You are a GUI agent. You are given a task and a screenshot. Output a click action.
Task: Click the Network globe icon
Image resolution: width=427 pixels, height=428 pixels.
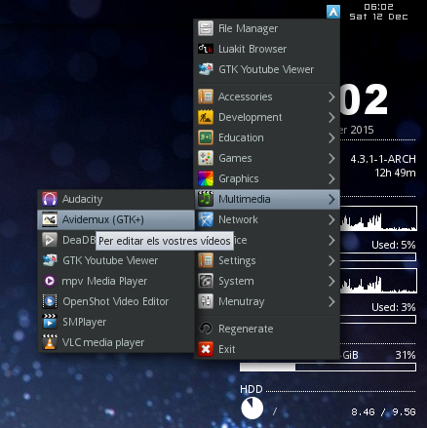pos(206,219)
